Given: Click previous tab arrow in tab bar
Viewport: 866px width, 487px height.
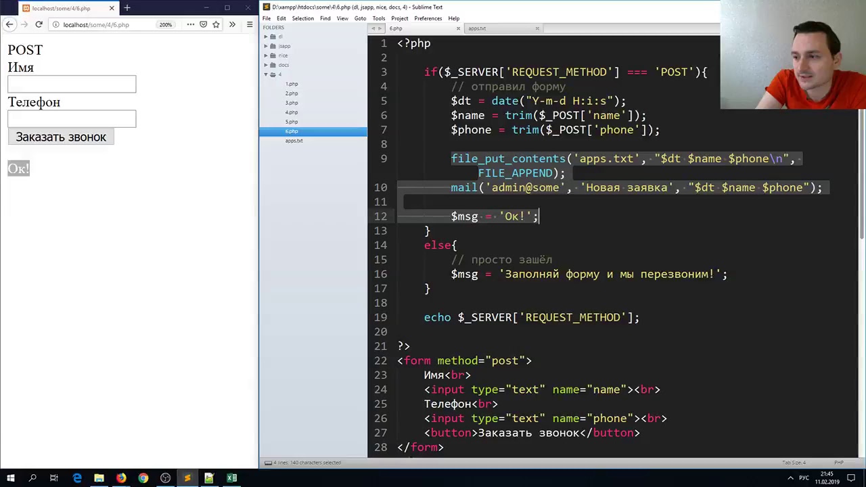Looking at the screenshot, I should 372,28.
